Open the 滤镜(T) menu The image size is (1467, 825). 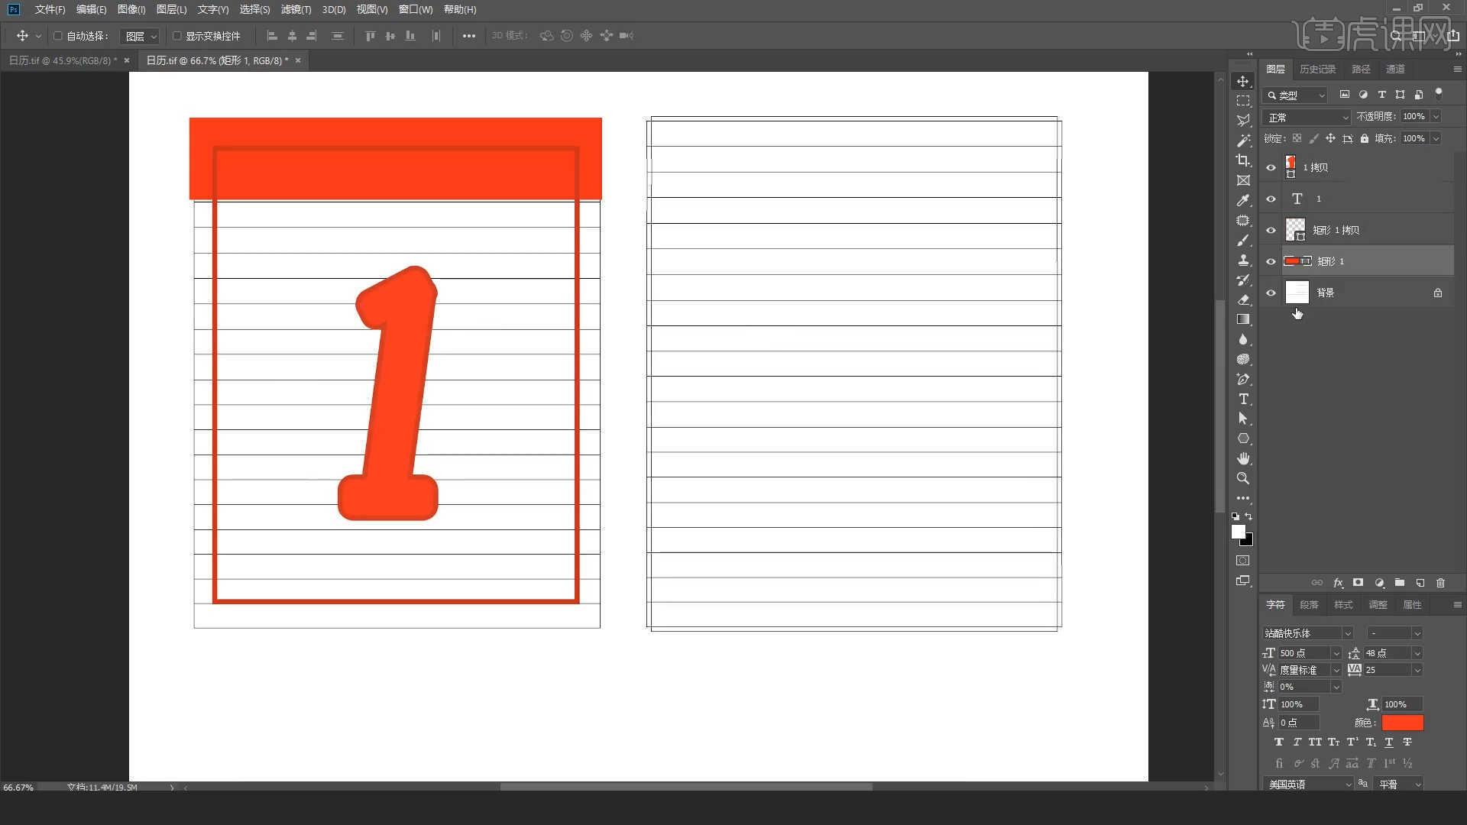296,10
